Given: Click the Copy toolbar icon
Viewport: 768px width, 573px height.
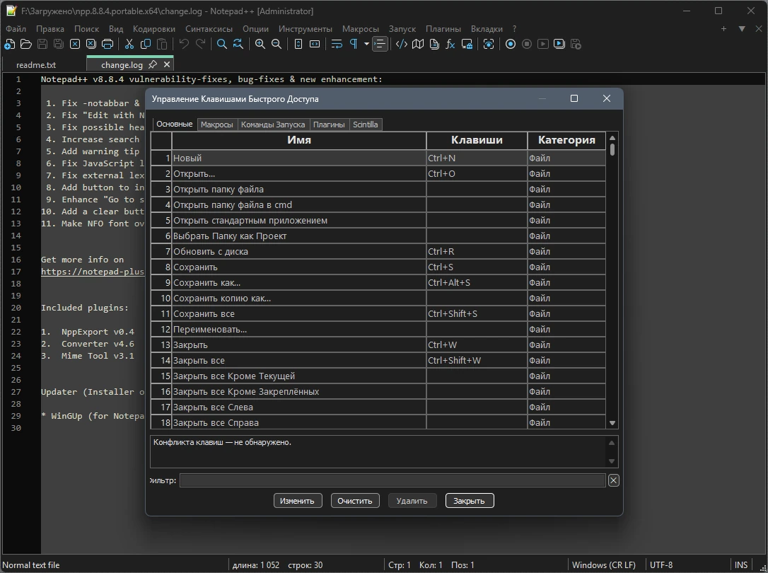Looking at the screenshot, I should pos(146,44).
